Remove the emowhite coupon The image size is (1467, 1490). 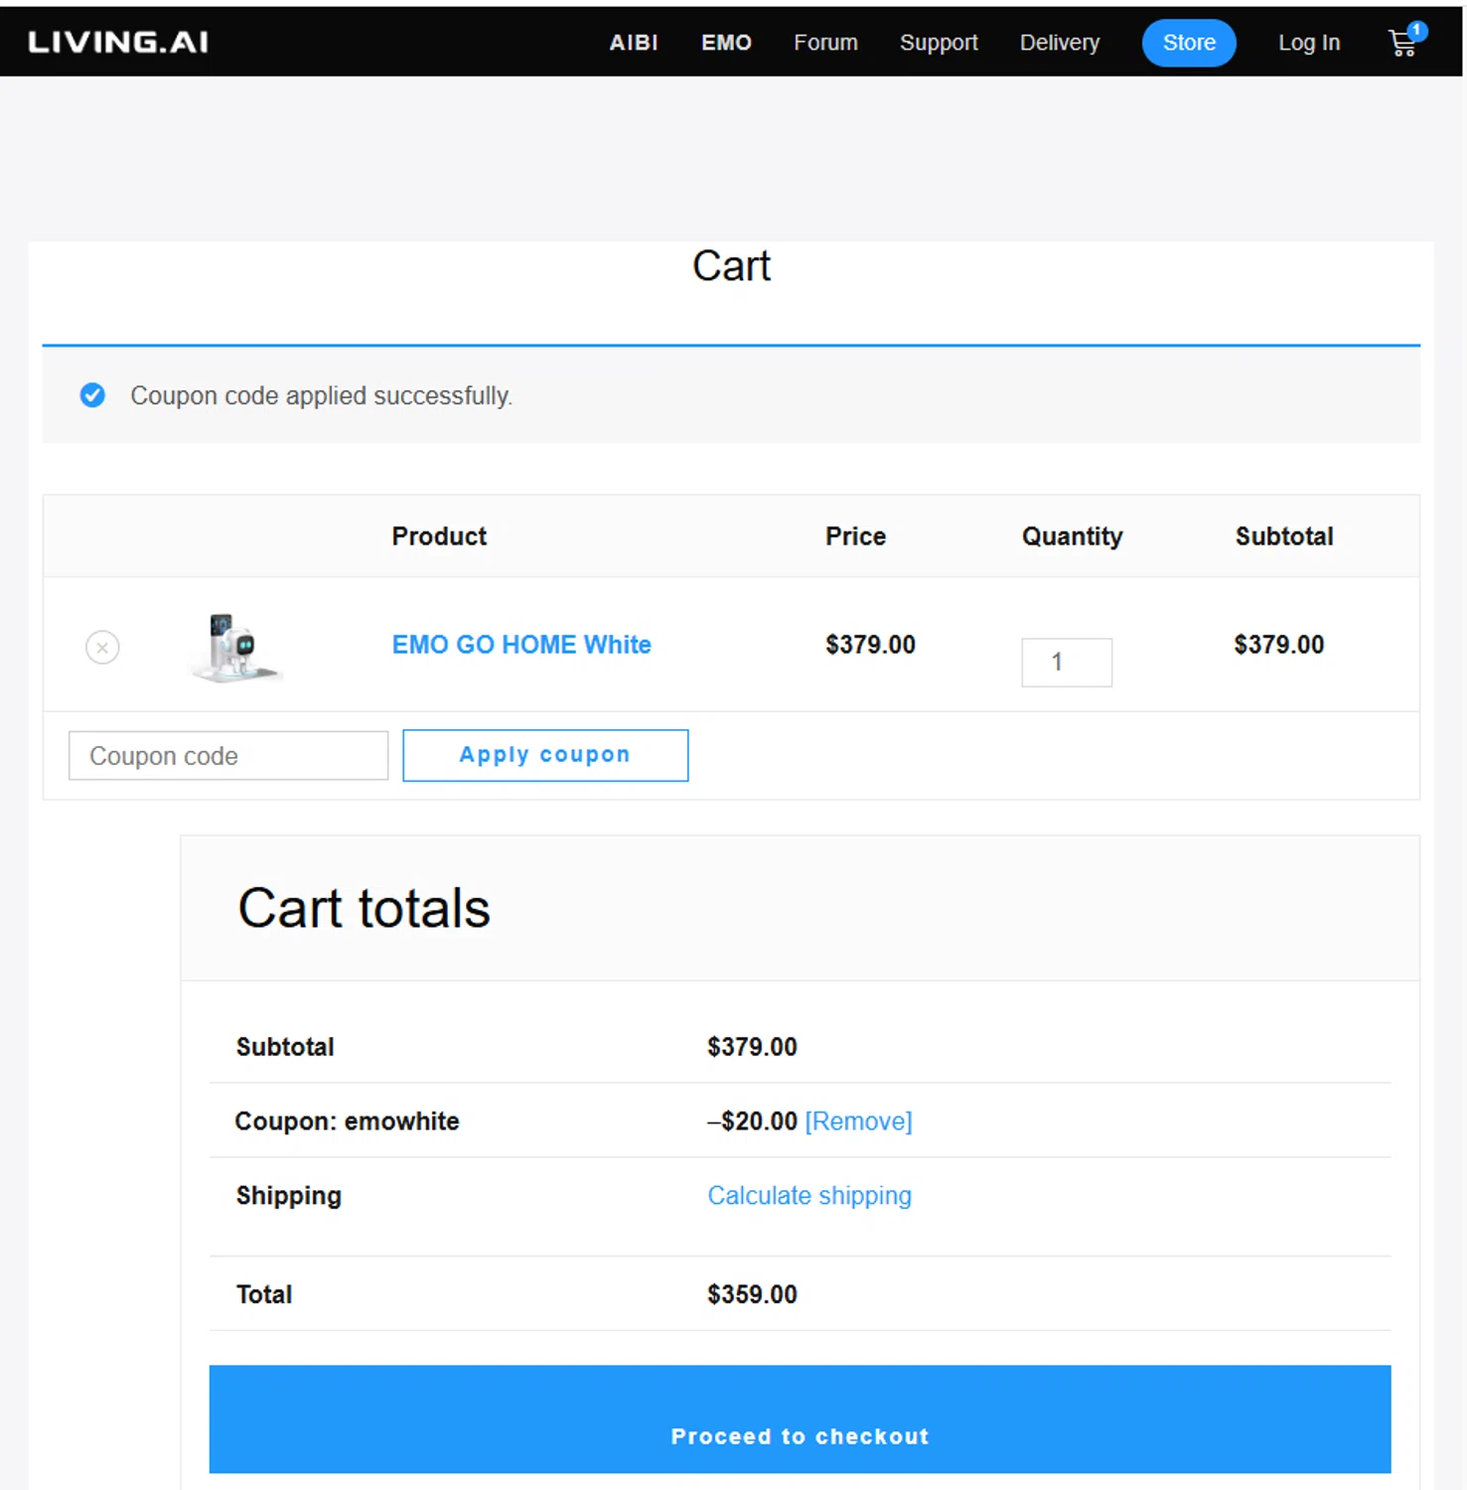pos(858,1121)
